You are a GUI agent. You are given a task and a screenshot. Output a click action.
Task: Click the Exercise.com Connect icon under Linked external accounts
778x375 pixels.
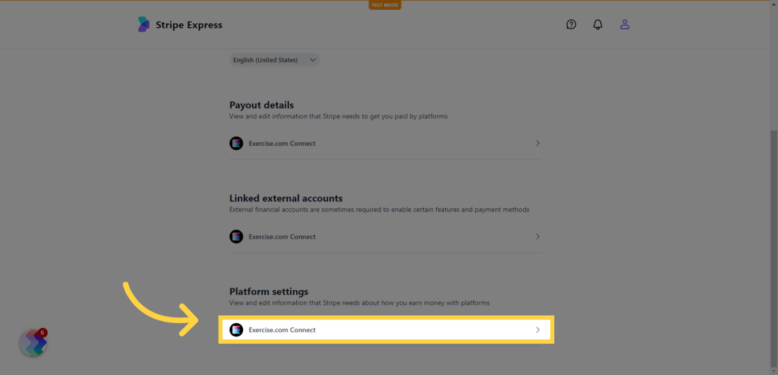(236, 237)
